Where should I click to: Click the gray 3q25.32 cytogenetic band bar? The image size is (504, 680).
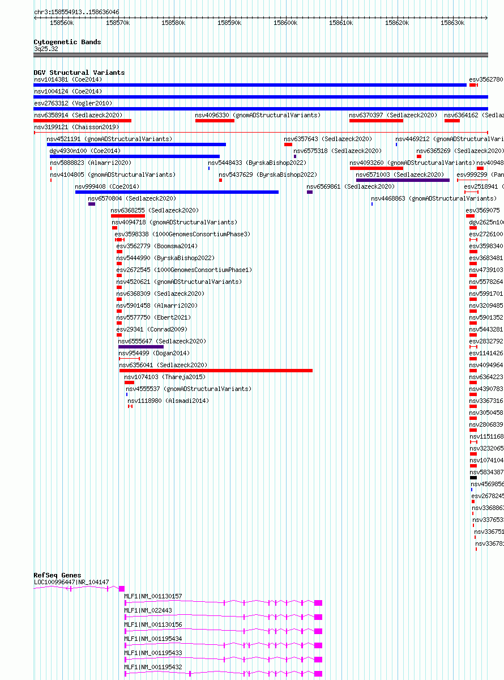(261, 55)
